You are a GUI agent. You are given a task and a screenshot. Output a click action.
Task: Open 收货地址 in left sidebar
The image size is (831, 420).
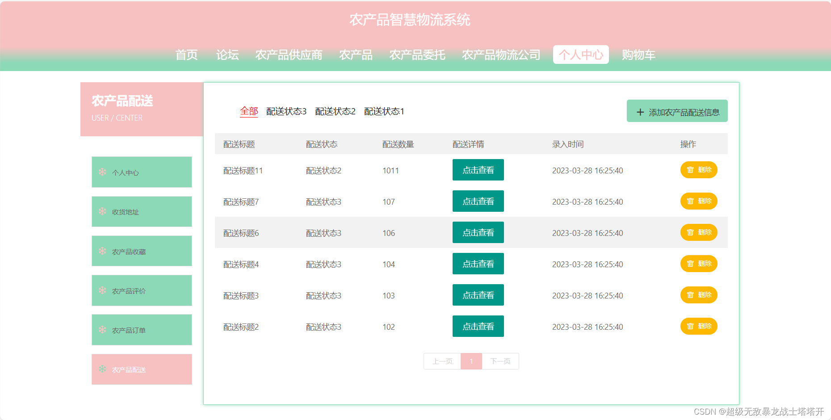click(142, 211)
